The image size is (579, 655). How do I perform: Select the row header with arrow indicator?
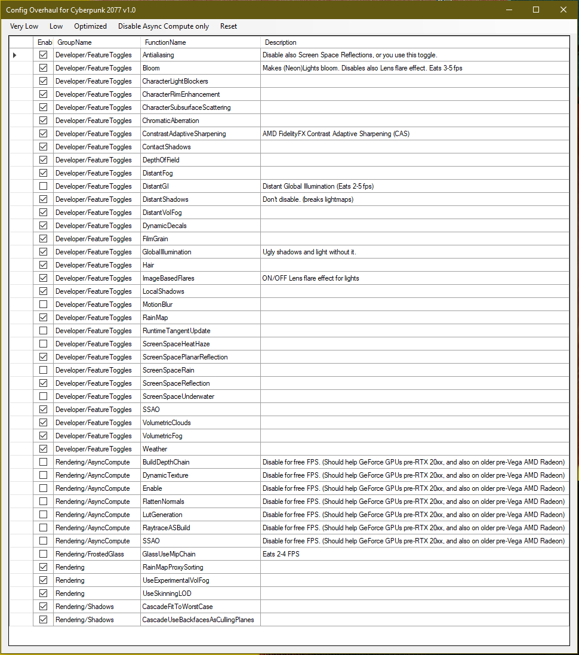tap(21, 55)
